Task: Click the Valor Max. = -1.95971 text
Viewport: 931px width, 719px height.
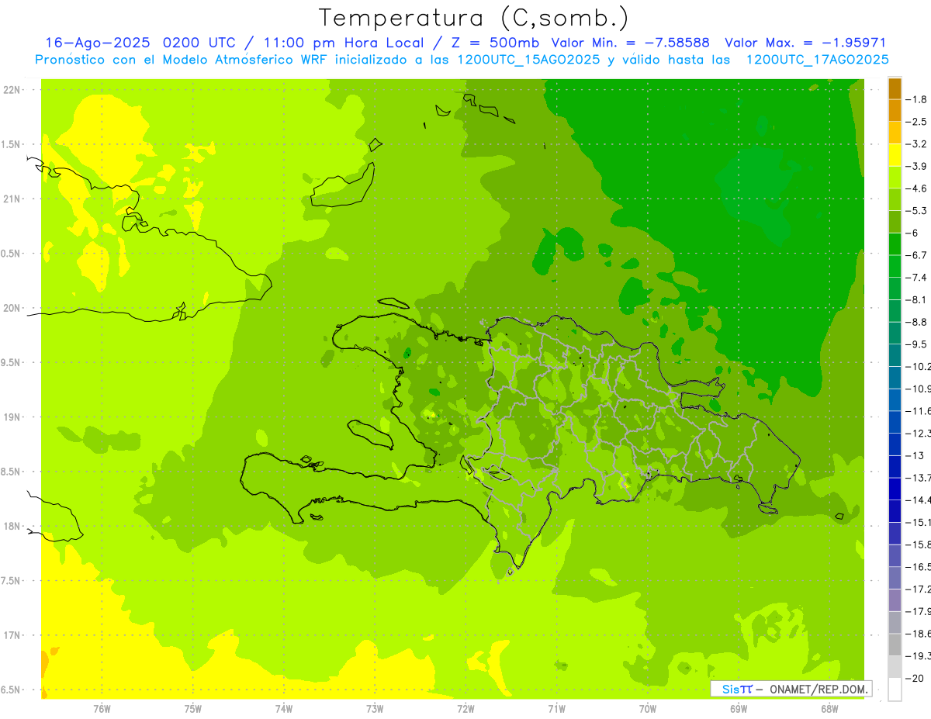Action: pyautogui.click(x=805, y=43)
